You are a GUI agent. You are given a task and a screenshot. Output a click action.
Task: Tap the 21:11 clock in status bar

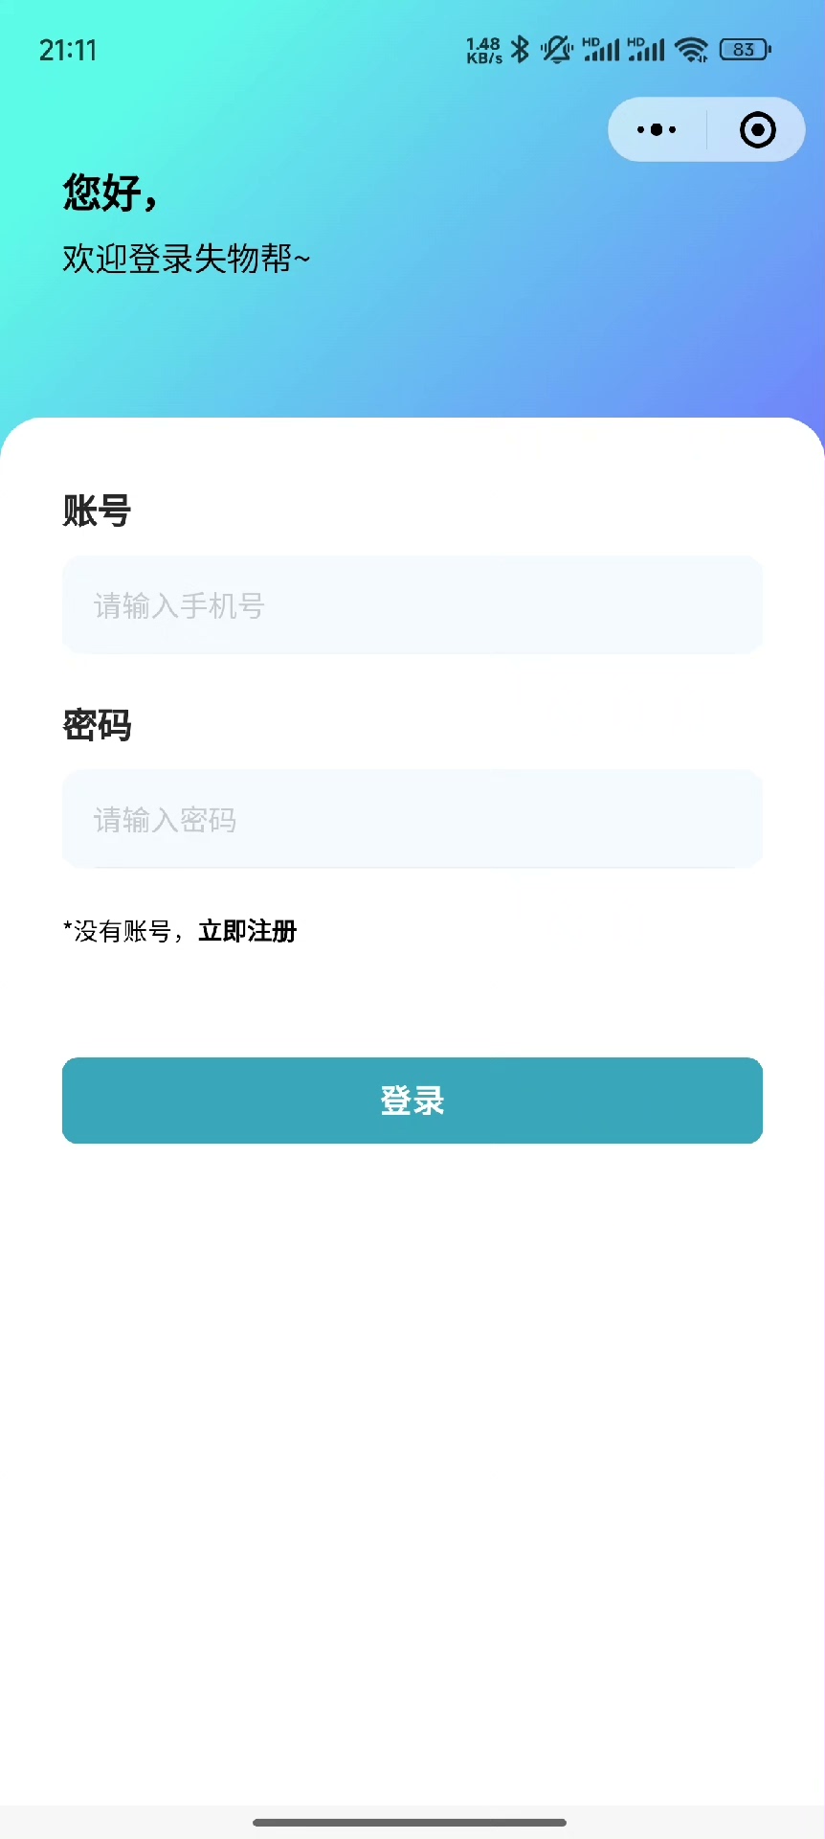[68, 50]
